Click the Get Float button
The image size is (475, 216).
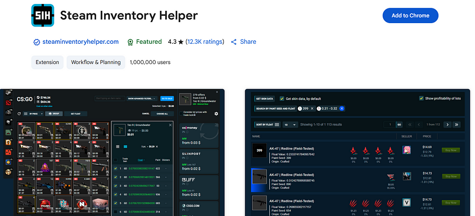[x=75, y=114]
